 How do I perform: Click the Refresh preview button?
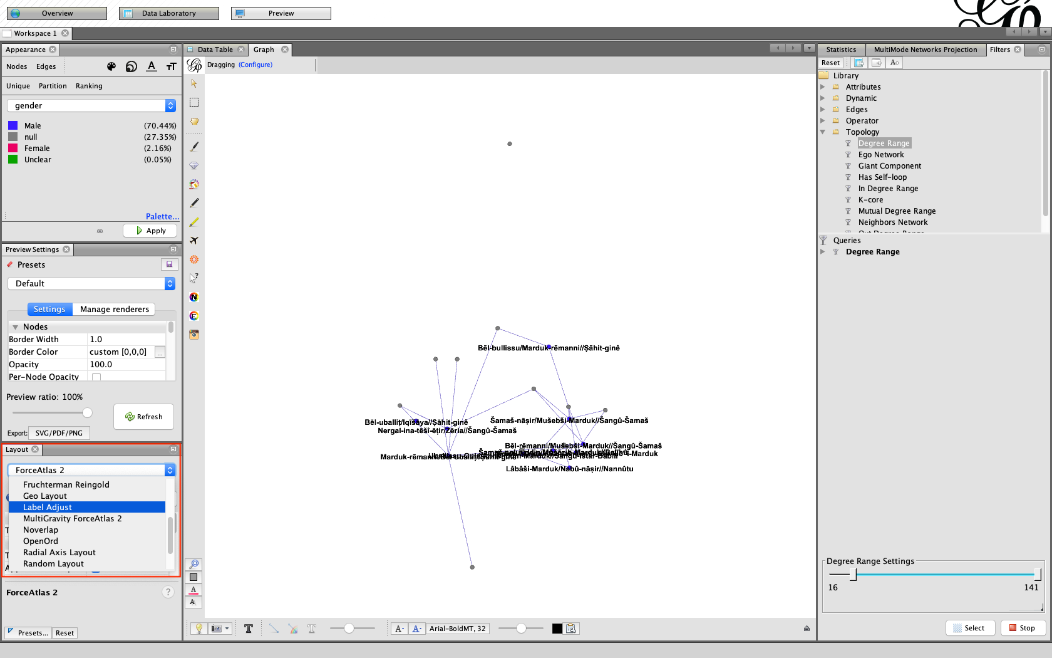[x=143, y=417]
